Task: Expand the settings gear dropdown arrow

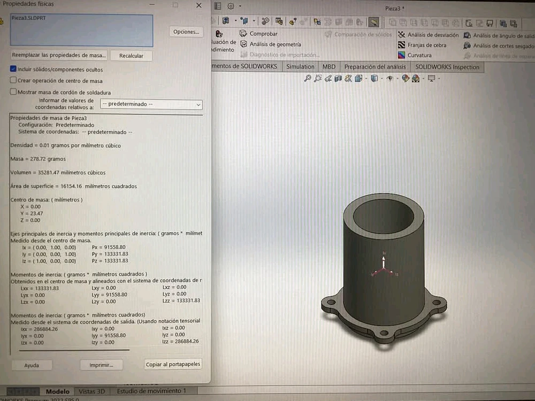Action: (240, 6)
